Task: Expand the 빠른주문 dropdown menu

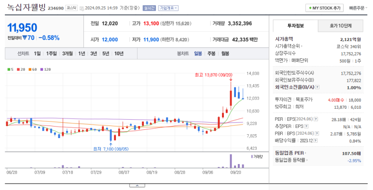Action: click(358, 8)
